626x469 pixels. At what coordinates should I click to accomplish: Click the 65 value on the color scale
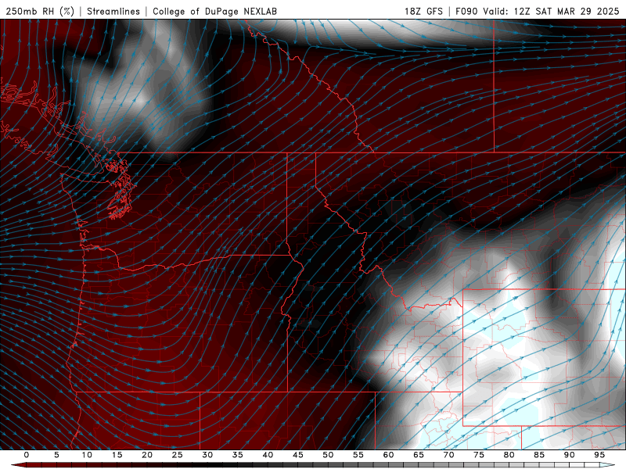[x=419, y=455]
